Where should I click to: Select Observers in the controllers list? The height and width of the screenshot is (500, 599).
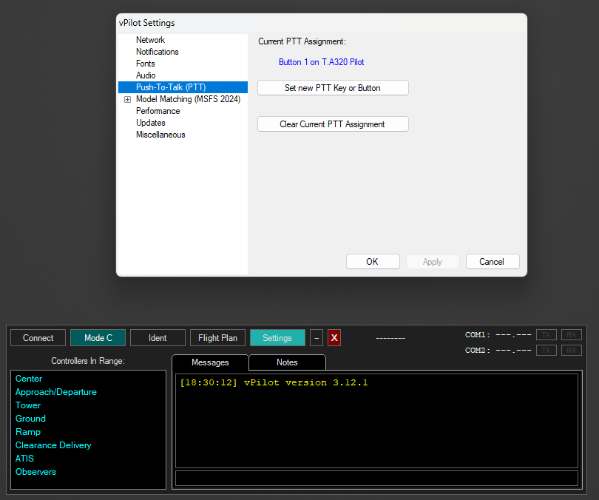coord(35,472)
